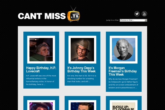Click the H.P. Lovecraft excerpt text
Viewport: 165px width, 110px height.
click(x=41, y=80)
